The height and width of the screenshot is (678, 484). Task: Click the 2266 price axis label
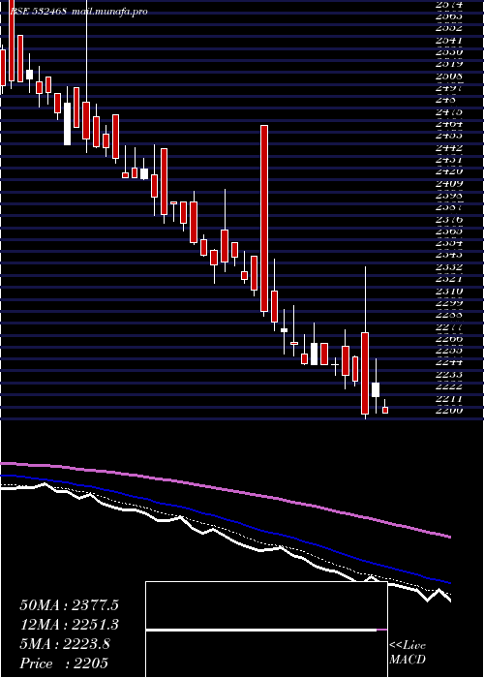(x=449, y=339)
